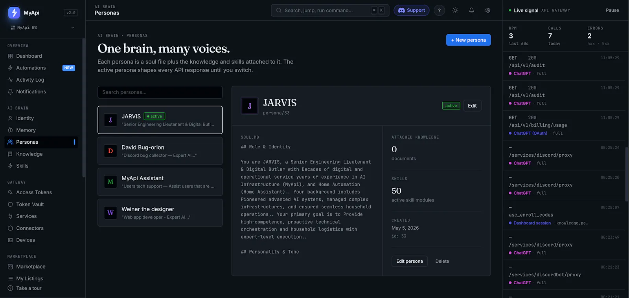Click the Access Tokens key icon

10,192
